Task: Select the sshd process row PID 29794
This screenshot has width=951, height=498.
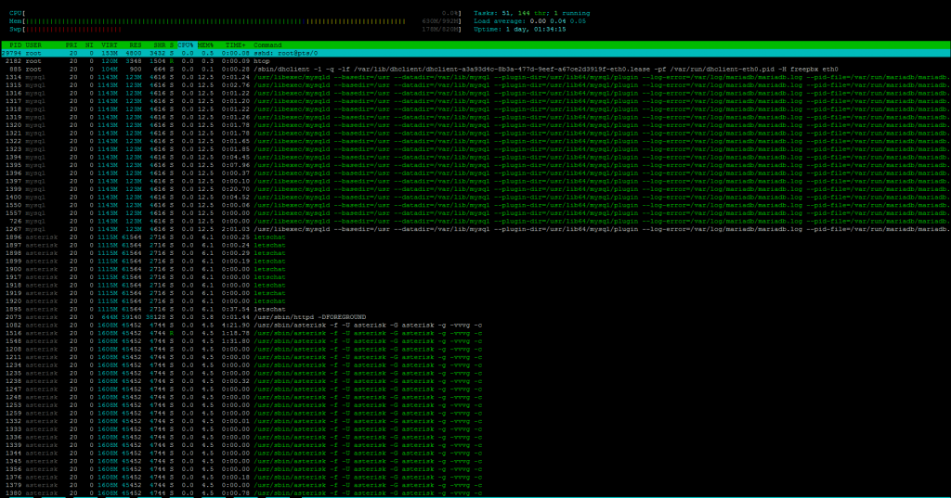Action: [475, 53]
